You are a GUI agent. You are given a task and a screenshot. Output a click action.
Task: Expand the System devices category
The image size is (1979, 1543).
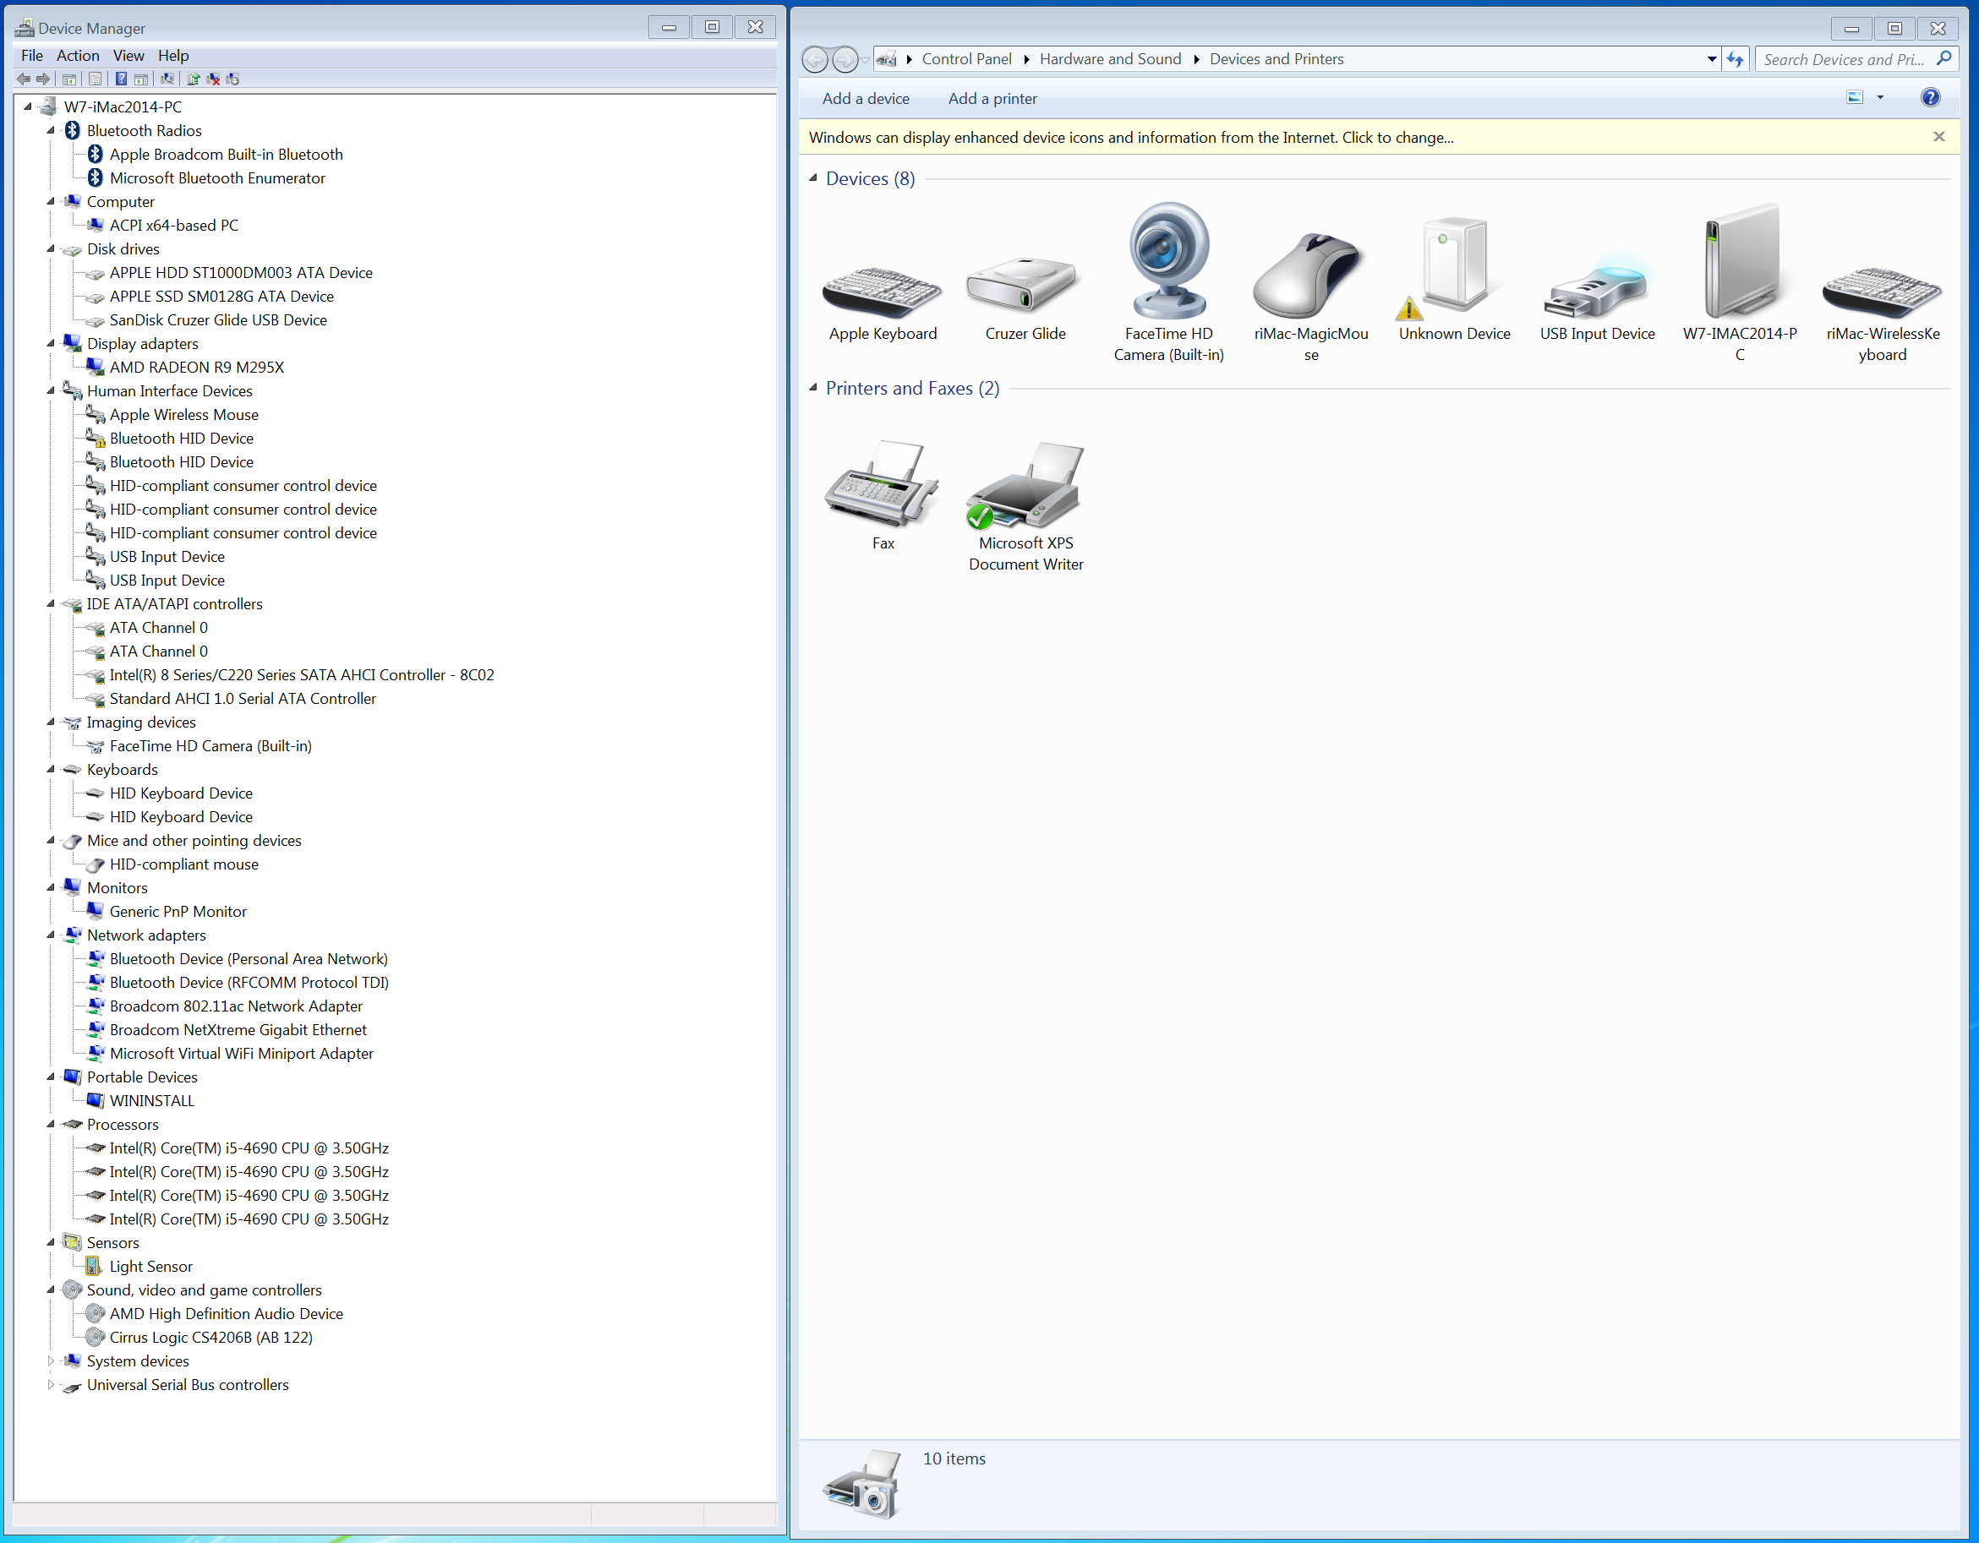[51, 1361]
